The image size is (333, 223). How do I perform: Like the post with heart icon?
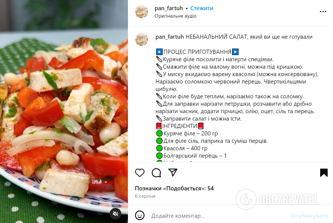coord(140,172)
